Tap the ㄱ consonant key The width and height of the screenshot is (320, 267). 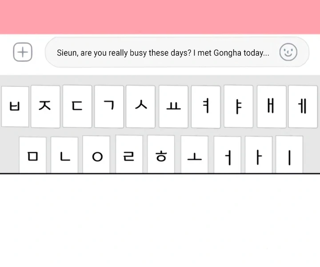(109, 107)
